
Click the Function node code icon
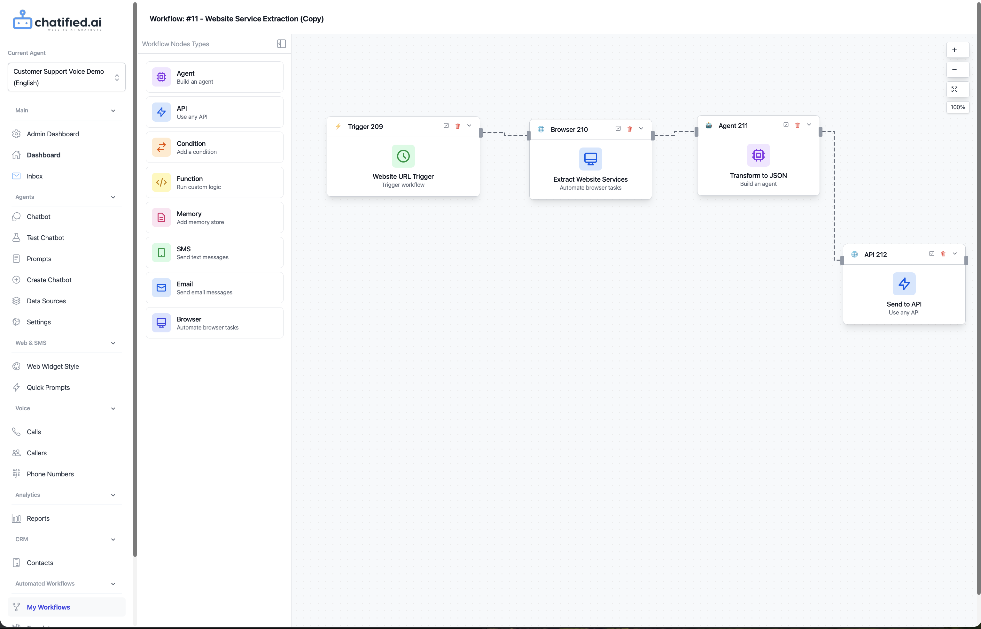(161, 182)
